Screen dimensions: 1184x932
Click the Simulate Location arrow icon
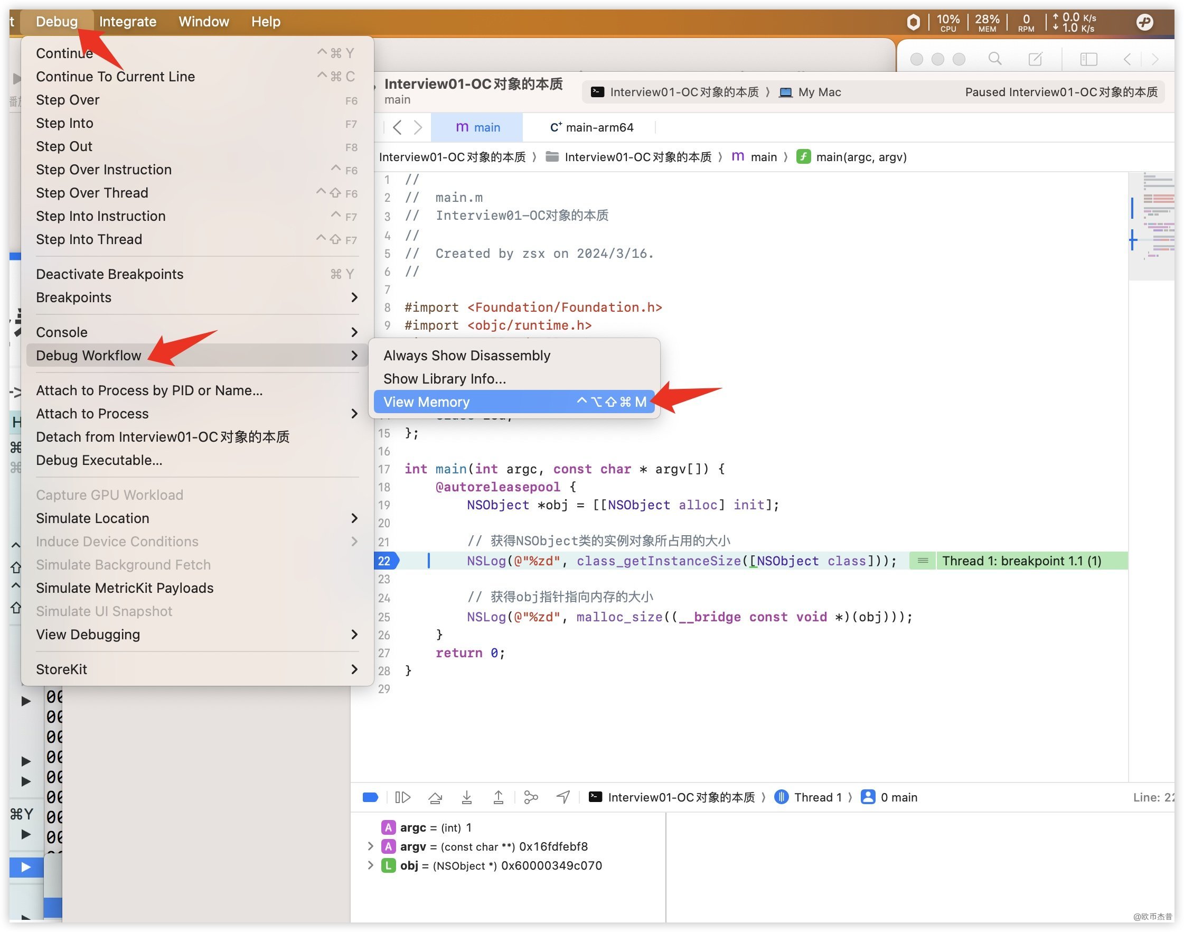click(x=563, y=797)
